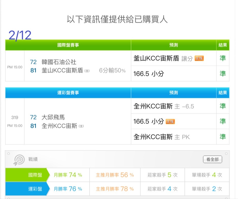Click the PM 15:00 time under 319
This screenshot has width=238, height=199.
[x=15, y=126]
